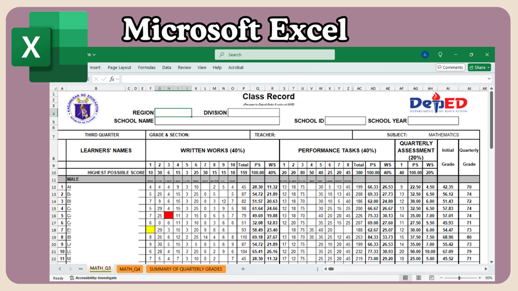Select the DepEd logo image
This screenshot has width=518, height=291.
pyautogui.click(x=438, y=102)
